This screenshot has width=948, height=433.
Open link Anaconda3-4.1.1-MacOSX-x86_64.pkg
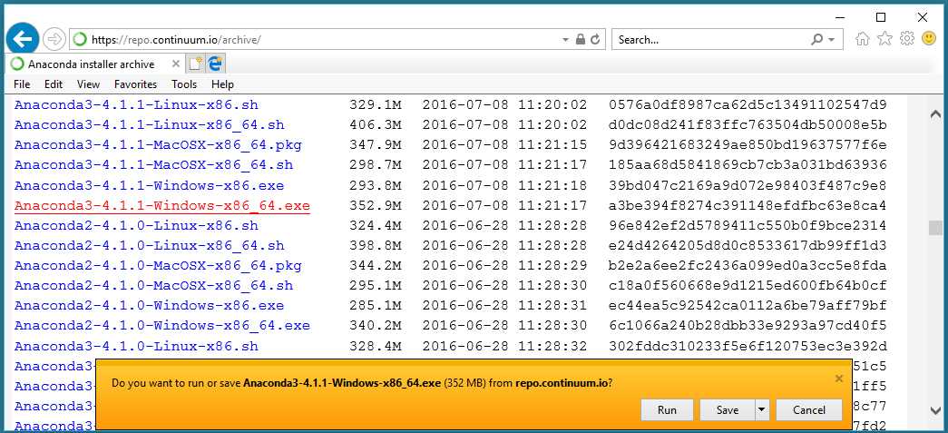158,145
